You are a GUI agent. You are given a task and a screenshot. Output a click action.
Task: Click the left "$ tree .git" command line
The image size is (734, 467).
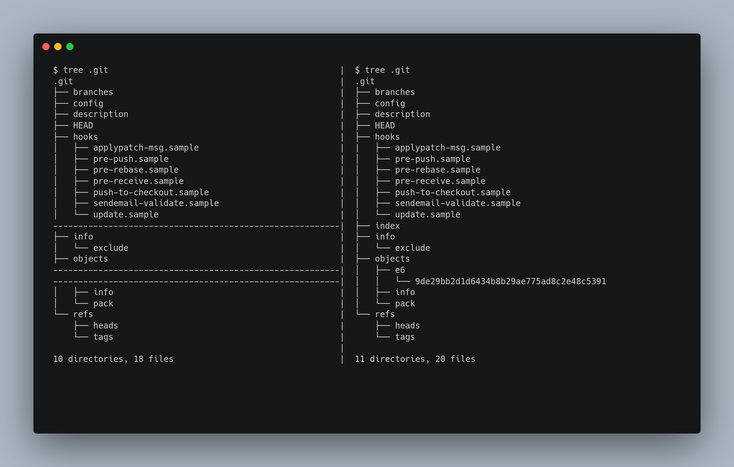tap(81, 70)
